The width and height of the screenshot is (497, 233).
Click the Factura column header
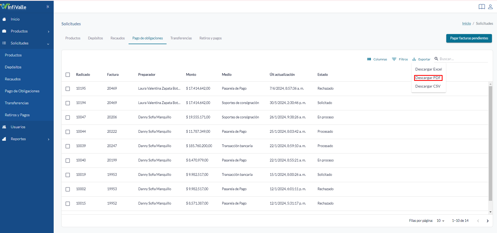[113, 75]
